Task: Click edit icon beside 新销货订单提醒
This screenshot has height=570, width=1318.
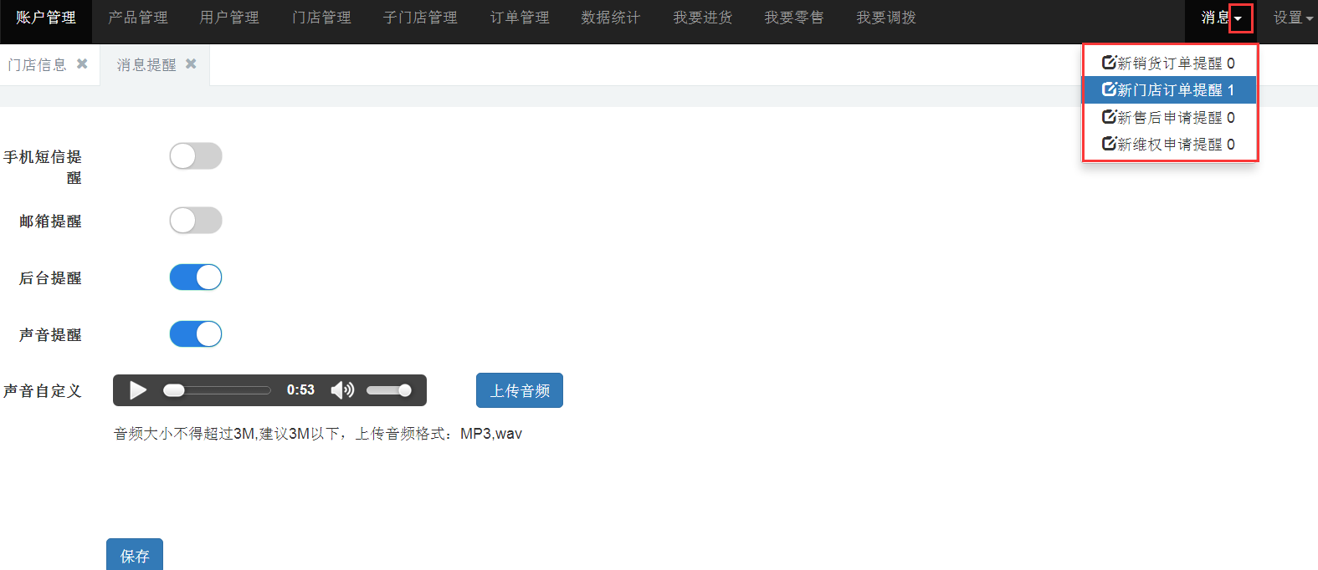Action: [x=1109, y=63]
